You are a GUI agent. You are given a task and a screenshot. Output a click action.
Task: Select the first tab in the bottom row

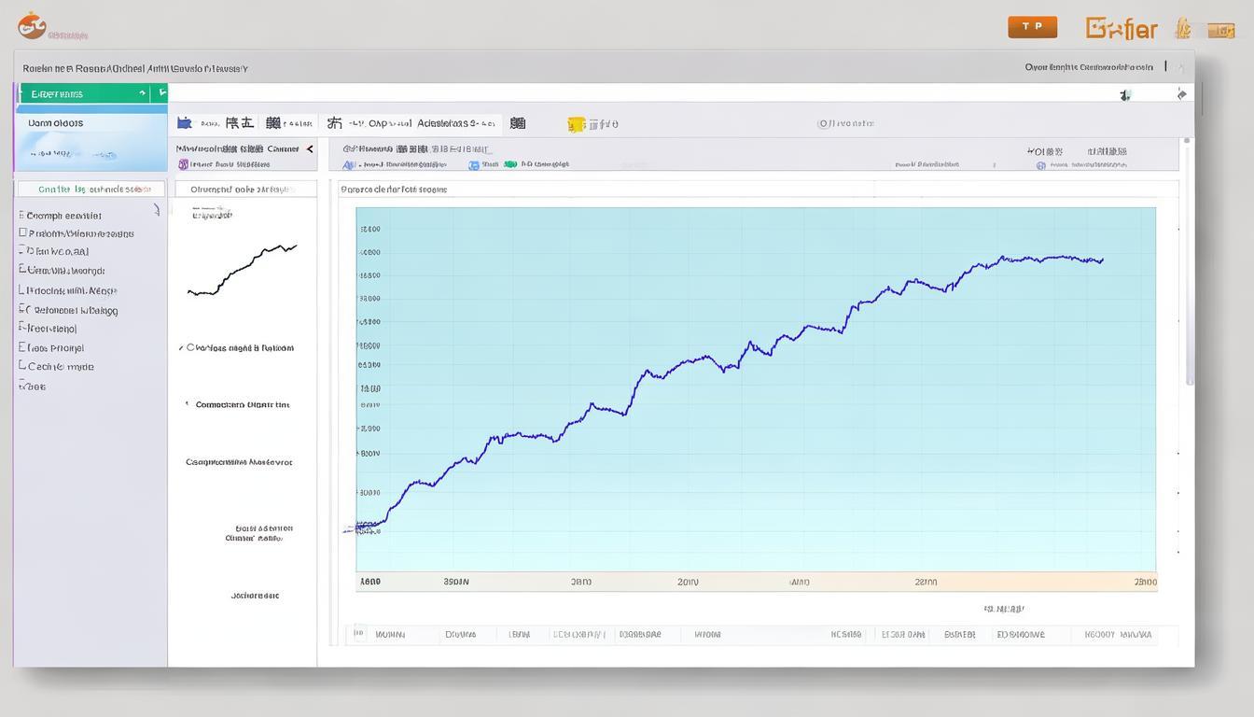390,635
